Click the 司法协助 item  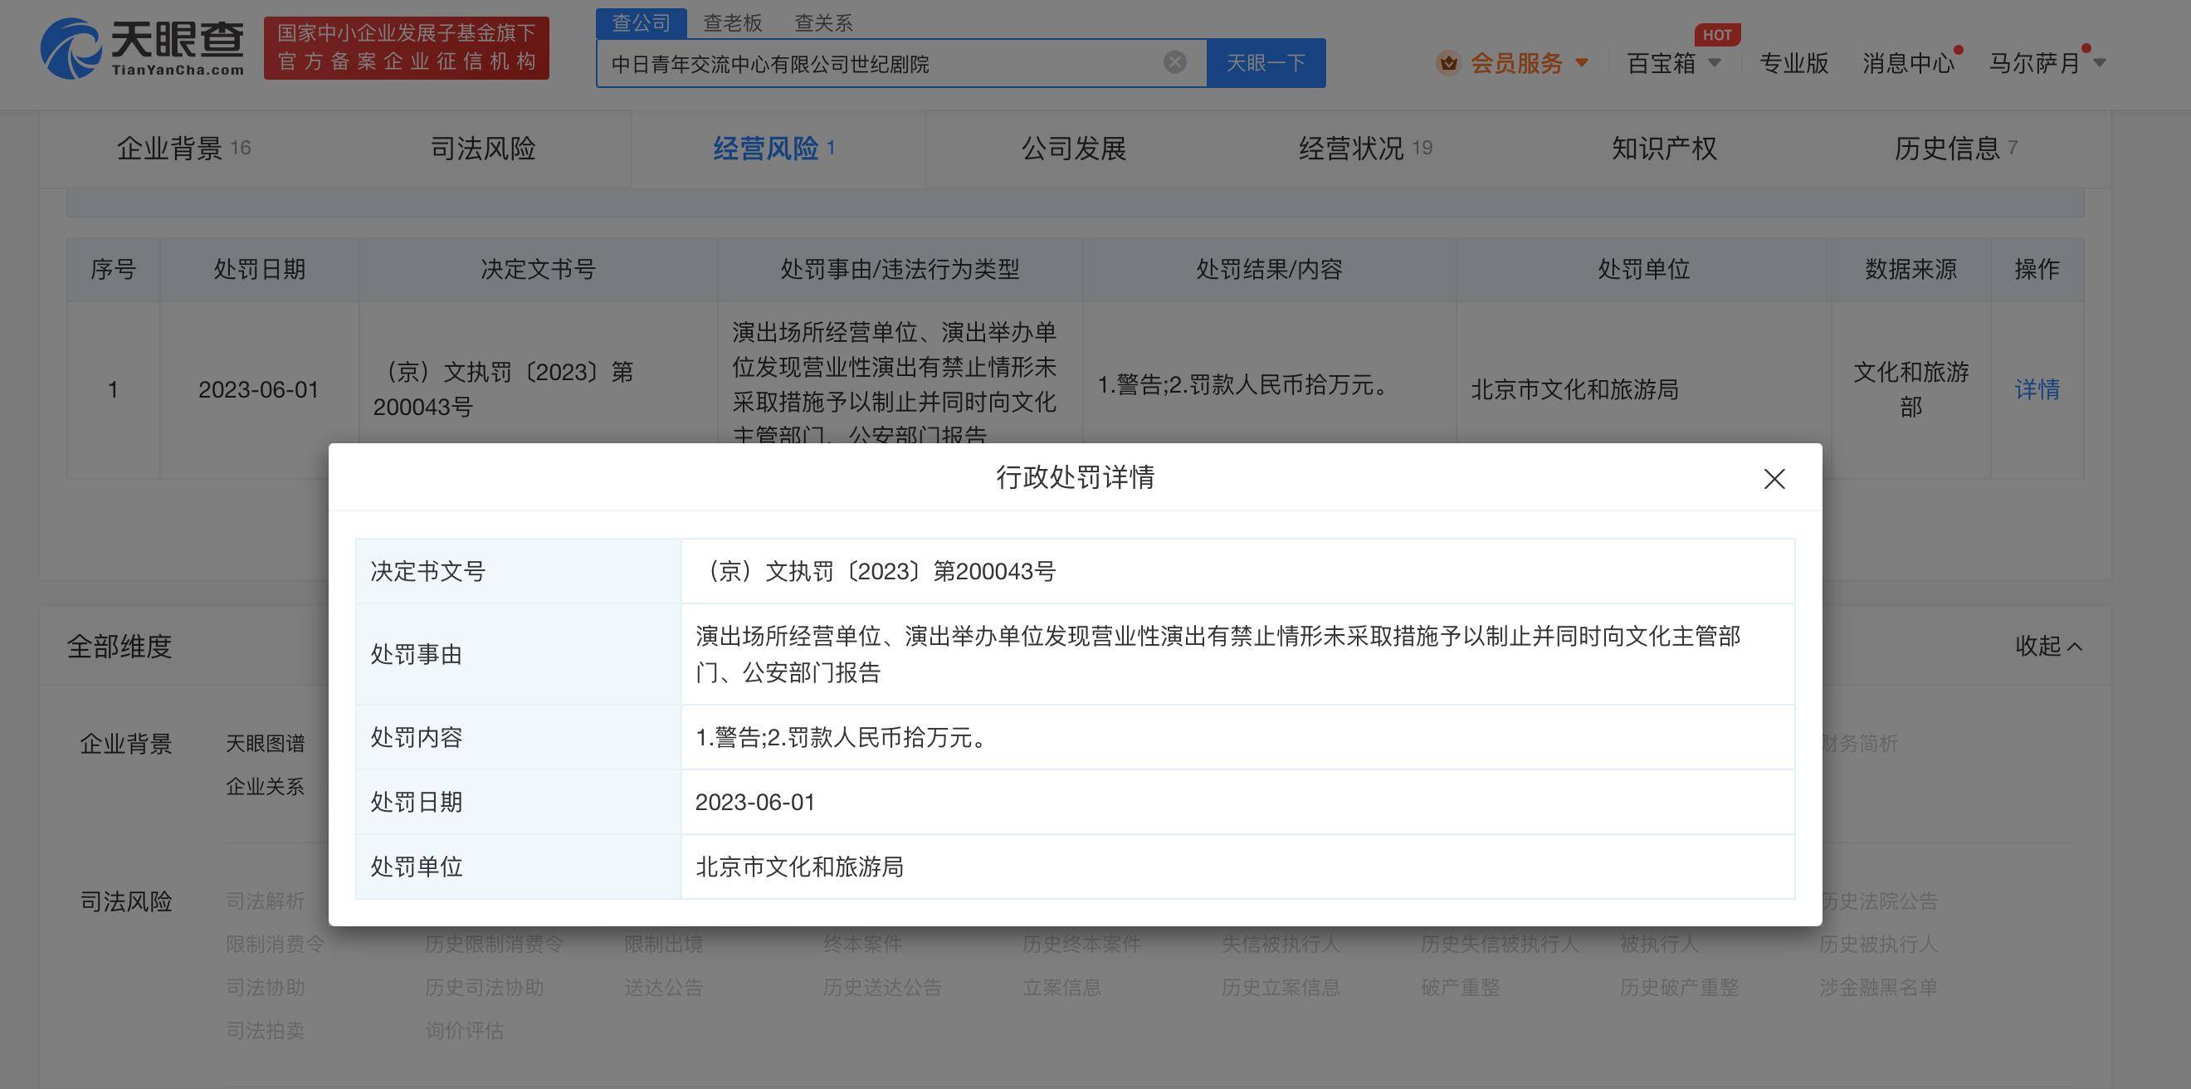point(266,988)
